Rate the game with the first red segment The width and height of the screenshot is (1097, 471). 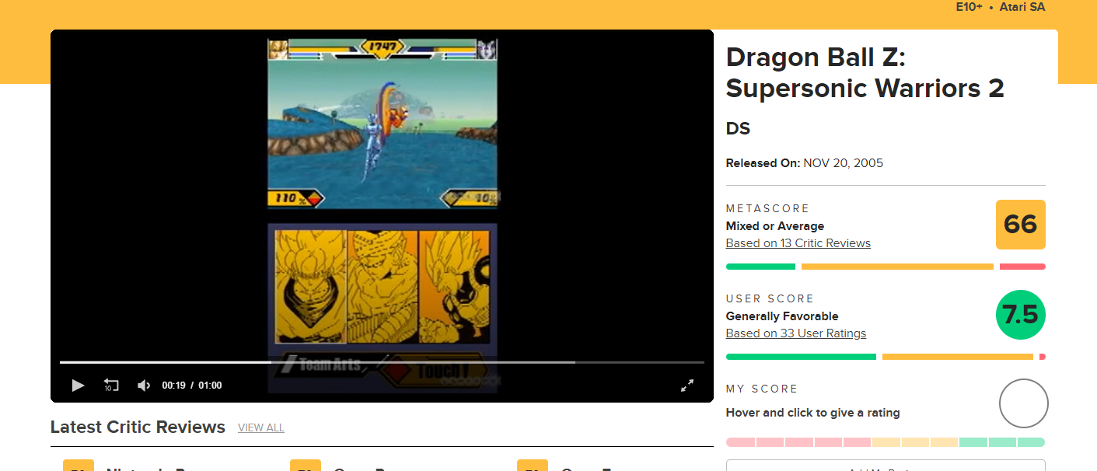tap(740, 442)
